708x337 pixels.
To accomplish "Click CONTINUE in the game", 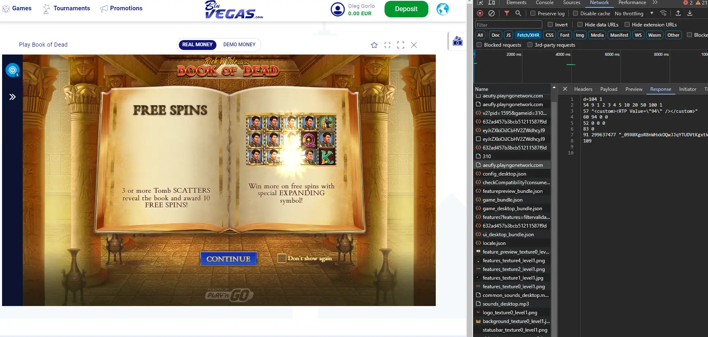I will click(228, 259).
